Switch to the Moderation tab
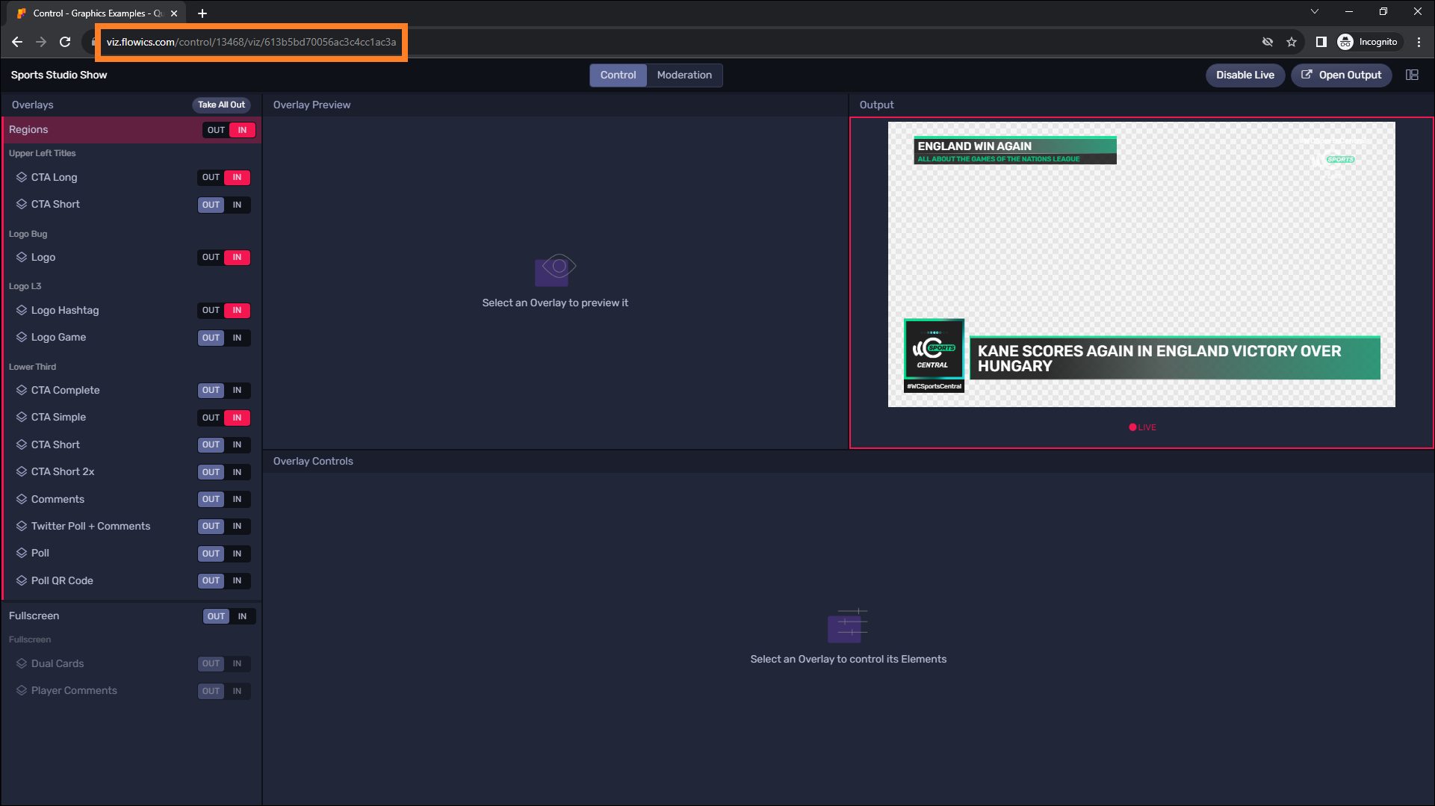1435x806 pixels. coord(684,75)
